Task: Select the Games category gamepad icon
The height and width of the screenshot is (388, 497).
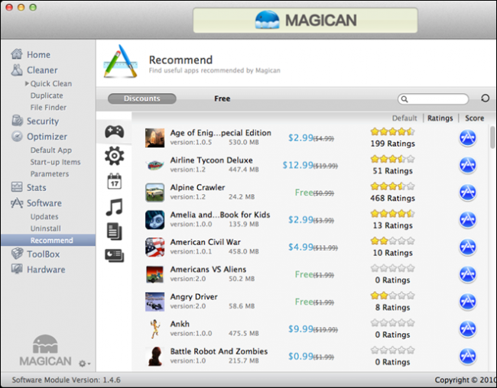Action: click(x=115, y=131)
